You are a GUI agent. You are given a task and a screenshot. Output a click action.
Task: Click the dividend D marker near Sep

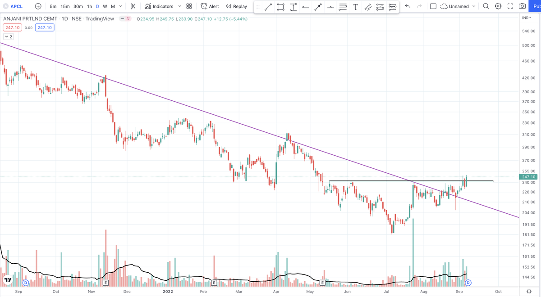pos(26,283)
